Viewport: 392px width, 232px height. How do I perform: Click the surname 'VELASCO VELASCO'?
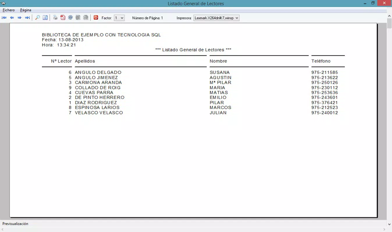click(x=99, y=113)
